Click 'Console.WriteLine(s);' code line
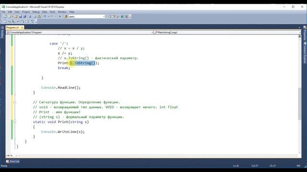The width and height of the screenshot is (307, 172). click(63, 132)
